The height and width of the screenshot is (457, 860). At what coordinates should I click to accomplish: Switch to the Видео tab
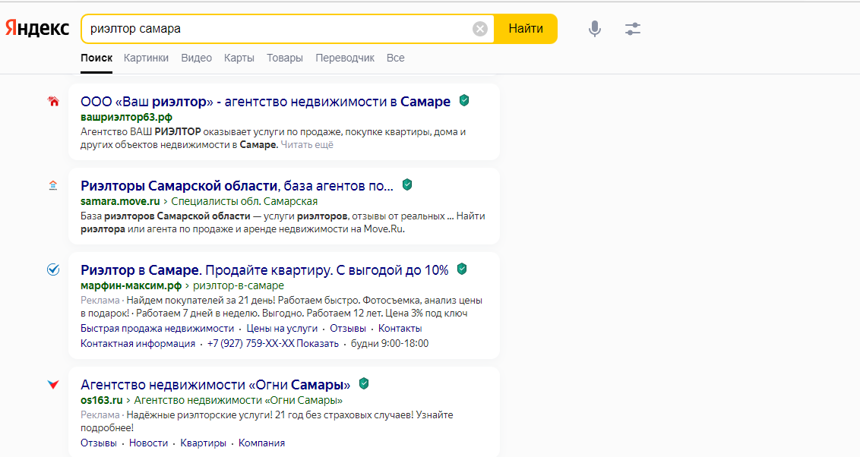pos(196,58)
